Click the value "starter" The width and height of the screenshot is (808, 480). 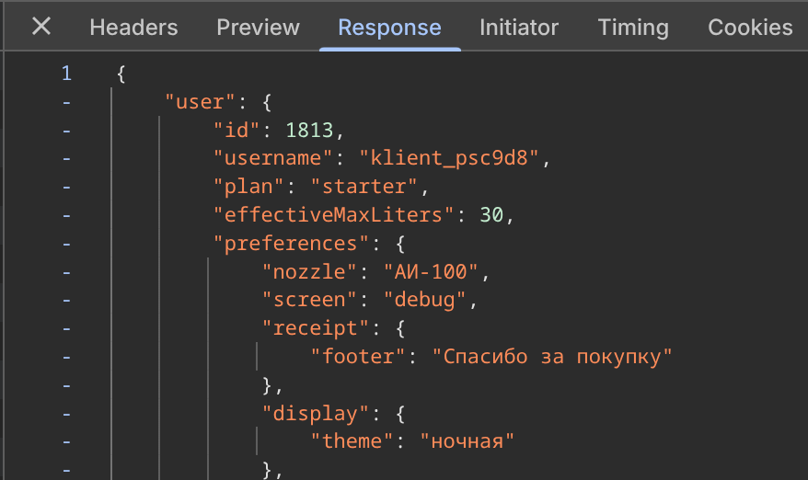pos(364,187)
